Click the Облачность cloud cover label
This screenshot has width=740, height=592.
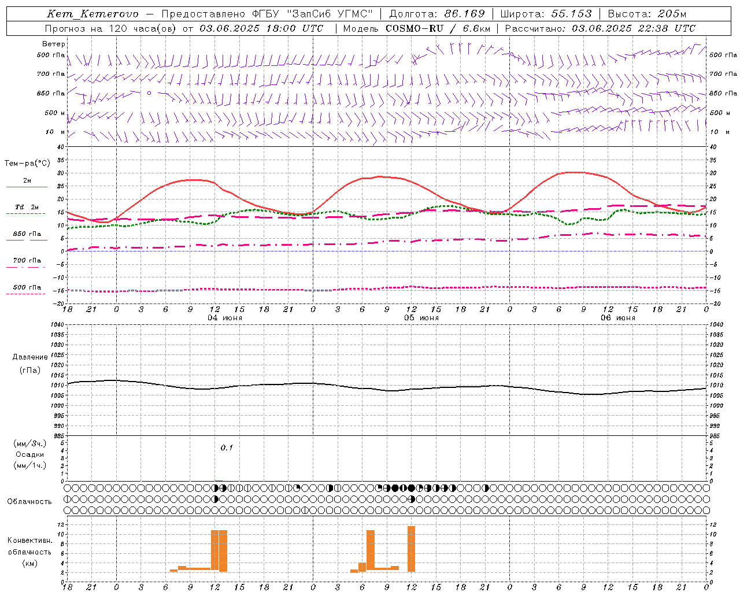[29, 502]
